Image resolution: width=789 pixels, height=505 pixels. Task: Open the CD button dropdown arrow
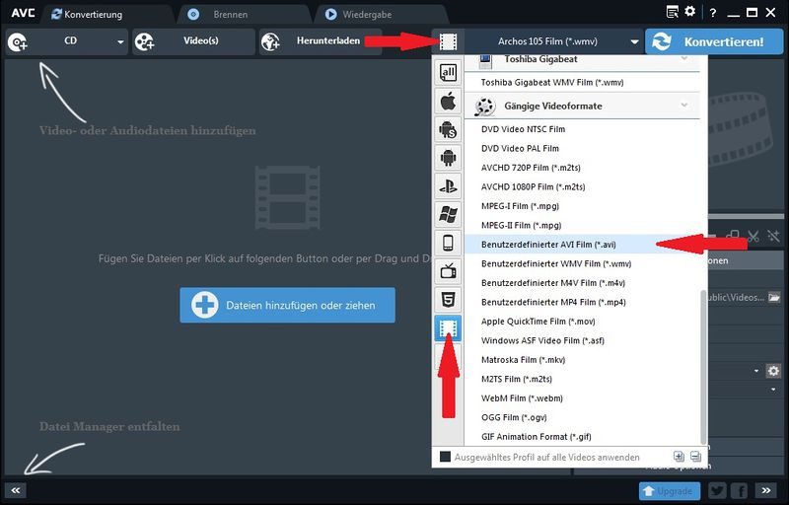pos(120,42)
